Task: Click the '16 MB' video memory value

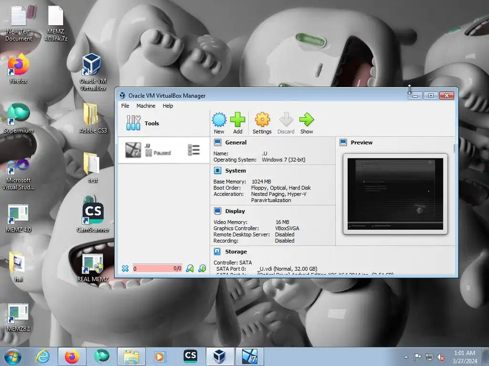Action: [x=282, y=222]
